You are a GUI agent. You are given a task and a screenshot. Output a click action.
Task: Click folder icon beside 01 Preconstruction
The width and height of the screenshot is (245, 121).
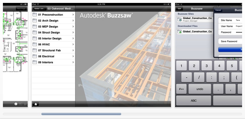(x=35, y=15)
